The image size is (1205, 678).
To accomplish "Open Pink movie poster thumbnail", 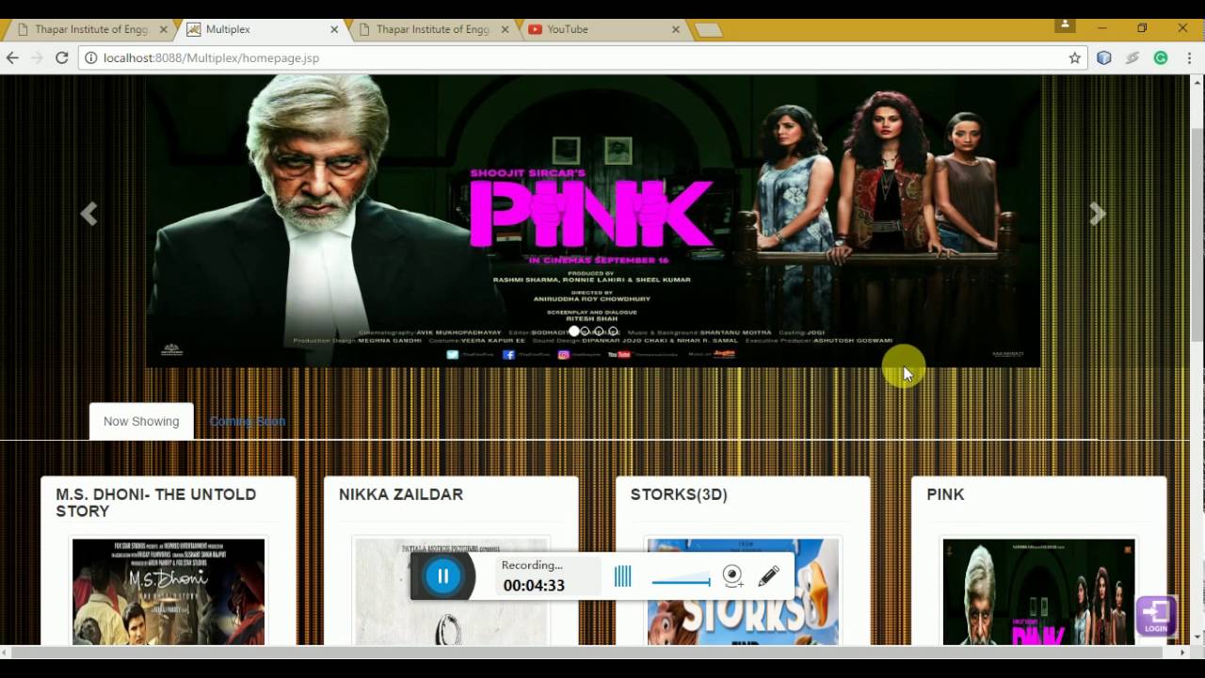I will click(1038, 591).
